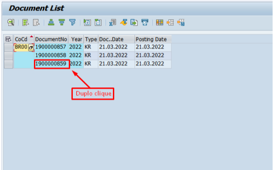
Task: Click document number 1900000857
Action: coord(51,47)
